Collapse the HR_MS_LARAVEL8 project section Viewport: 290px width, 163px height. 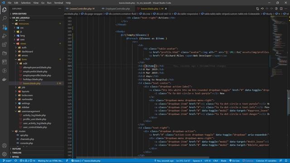(x=21, y=18)
